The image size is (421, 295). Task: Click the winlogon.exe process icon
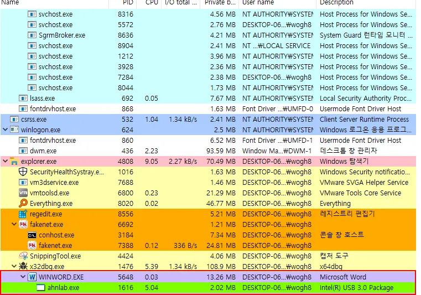[14, 130]
